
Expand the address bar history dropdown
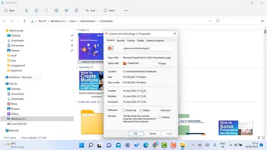(x=210, y=21)
